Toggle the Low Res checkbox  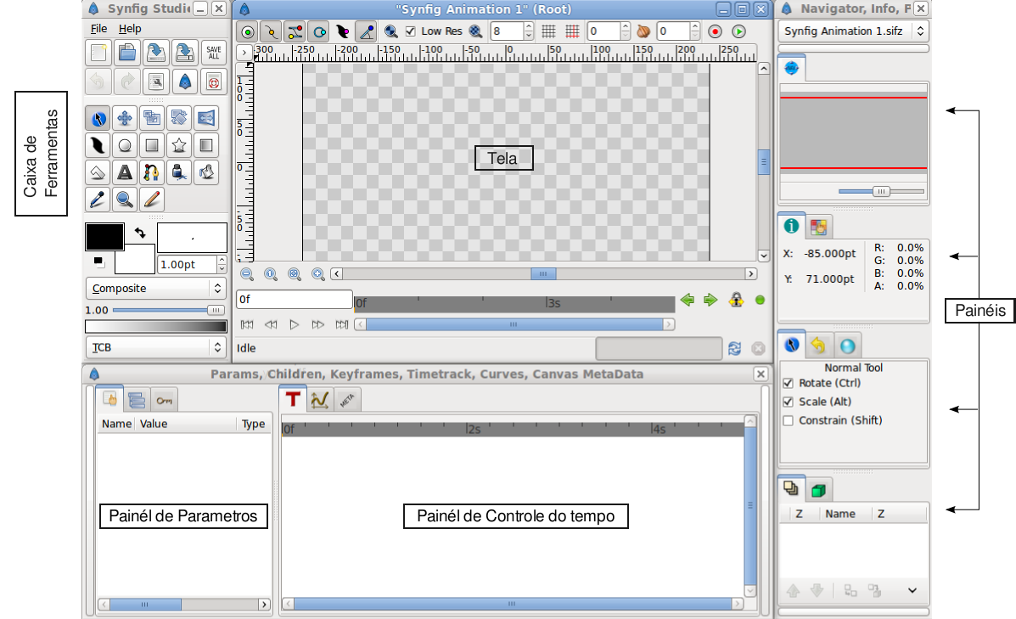point(410,31)
